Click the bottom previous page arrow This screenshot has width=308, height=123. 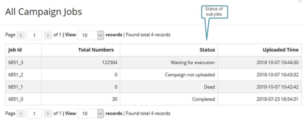[21, 114]
